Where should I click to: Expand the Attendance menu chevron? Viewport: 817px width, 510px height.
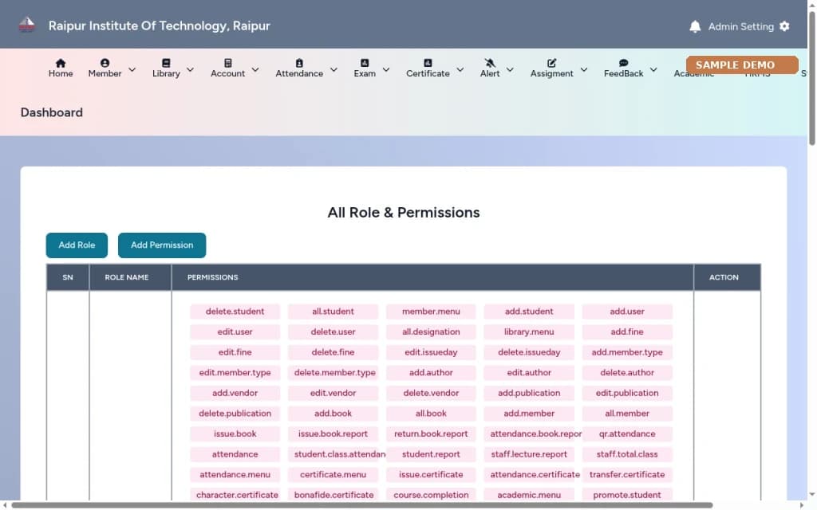click(334, 69)
